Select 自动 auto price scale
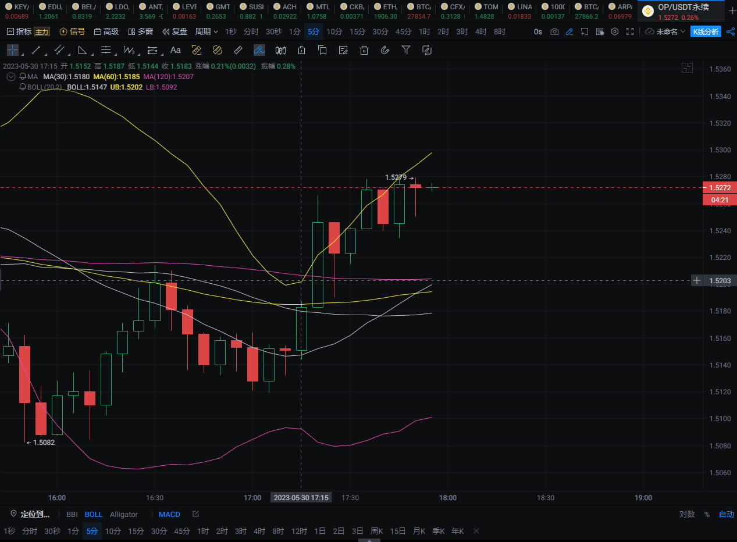This screenshot has height=542, width=737. click(727, 514)
